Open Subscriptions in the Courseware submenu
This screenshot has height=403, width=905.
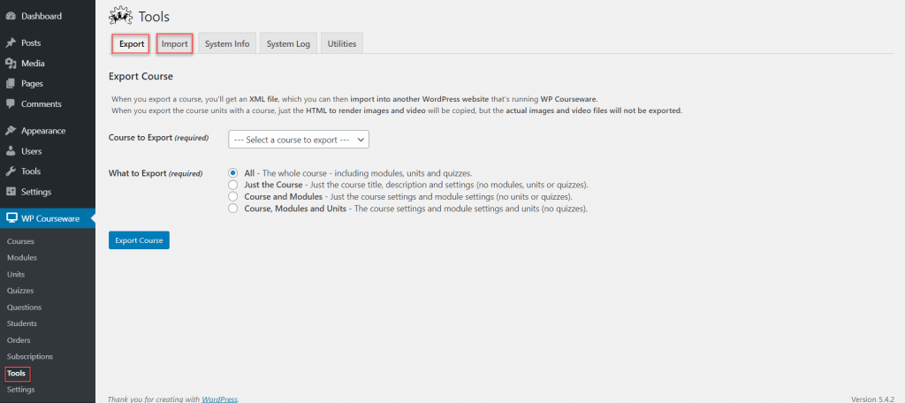(30, 356)
